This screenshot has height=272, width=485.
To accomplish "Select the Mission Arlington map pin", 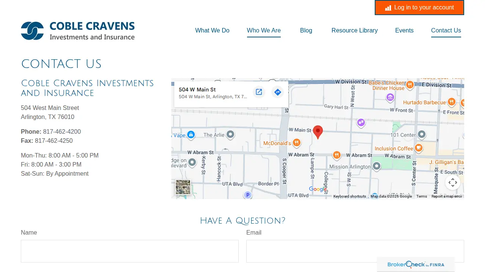I will (x=376, y=166).
